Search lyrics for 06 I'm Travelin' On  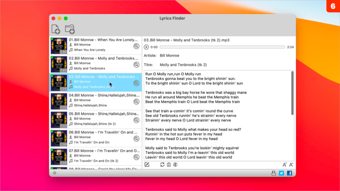(136, 139)
